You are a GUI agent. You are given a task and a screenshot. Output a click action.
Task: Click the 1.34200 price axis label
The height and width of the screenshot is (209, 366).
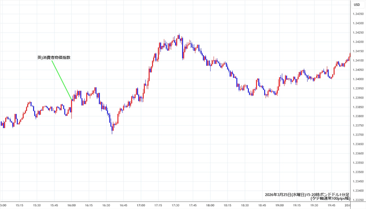tap(358, 42)
